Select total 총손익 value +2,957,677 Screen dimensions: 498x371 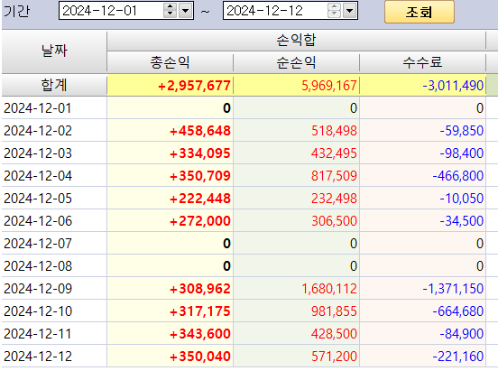194,86
